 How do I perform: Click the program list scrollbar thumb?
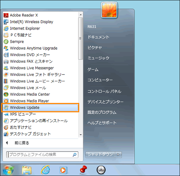tap(81, 39)
